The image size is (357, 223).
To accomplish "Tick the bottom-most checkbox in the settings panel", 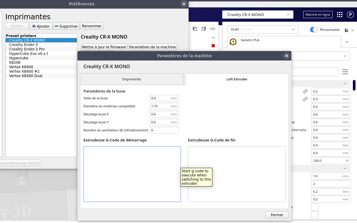I will tap(315, 215).
